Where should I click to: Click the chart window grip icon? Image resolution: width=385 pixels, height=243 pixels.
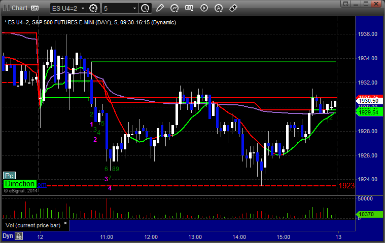7,8
